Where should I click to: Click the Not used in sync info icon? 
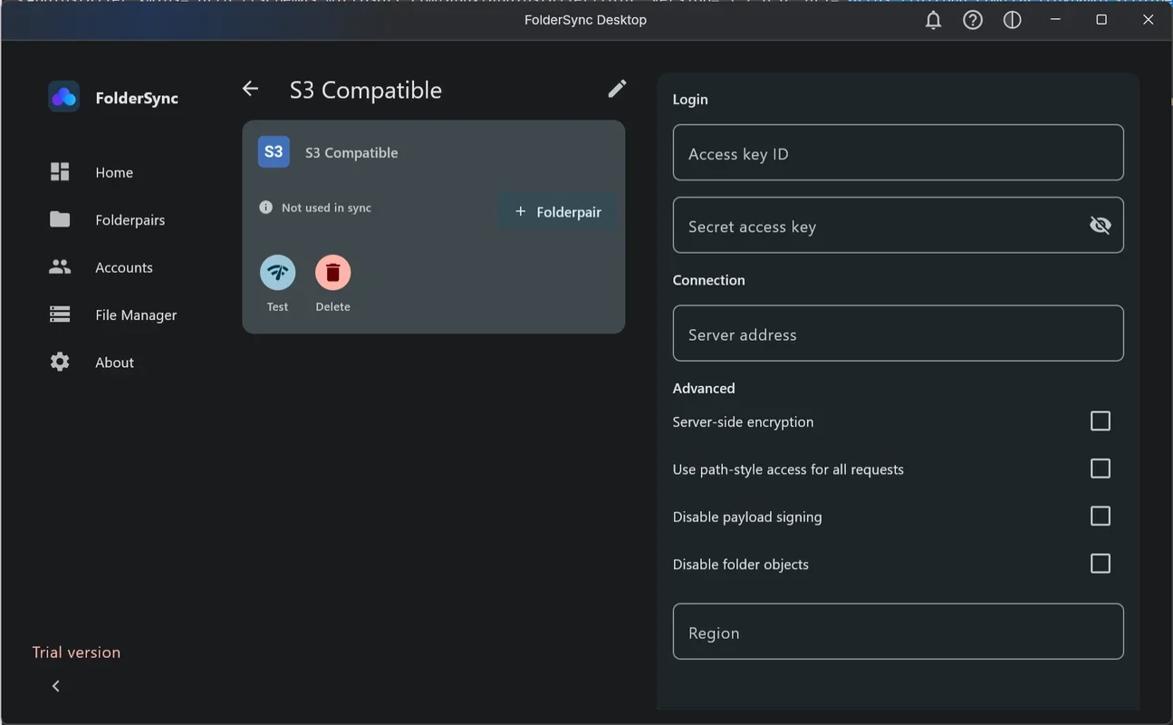point(265,208)
